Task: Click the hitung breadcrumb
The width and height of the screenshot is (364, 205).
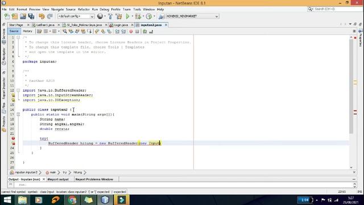Action: (78, 173)
